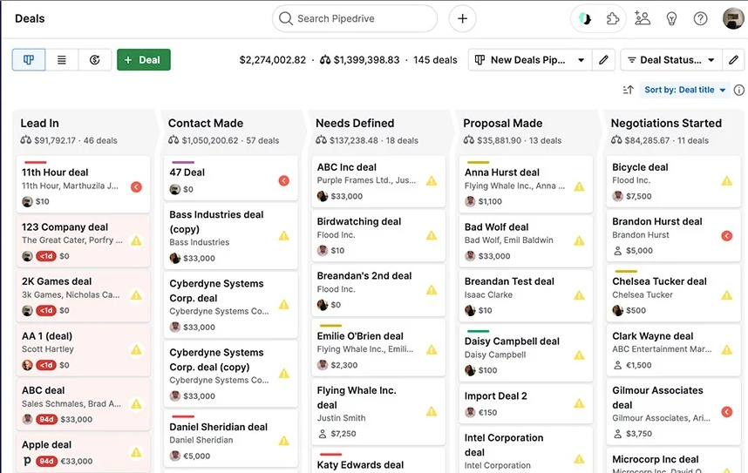Open the invite users icon
The image size is (748, 473).
pyautogui.click(x=643, y=18)
